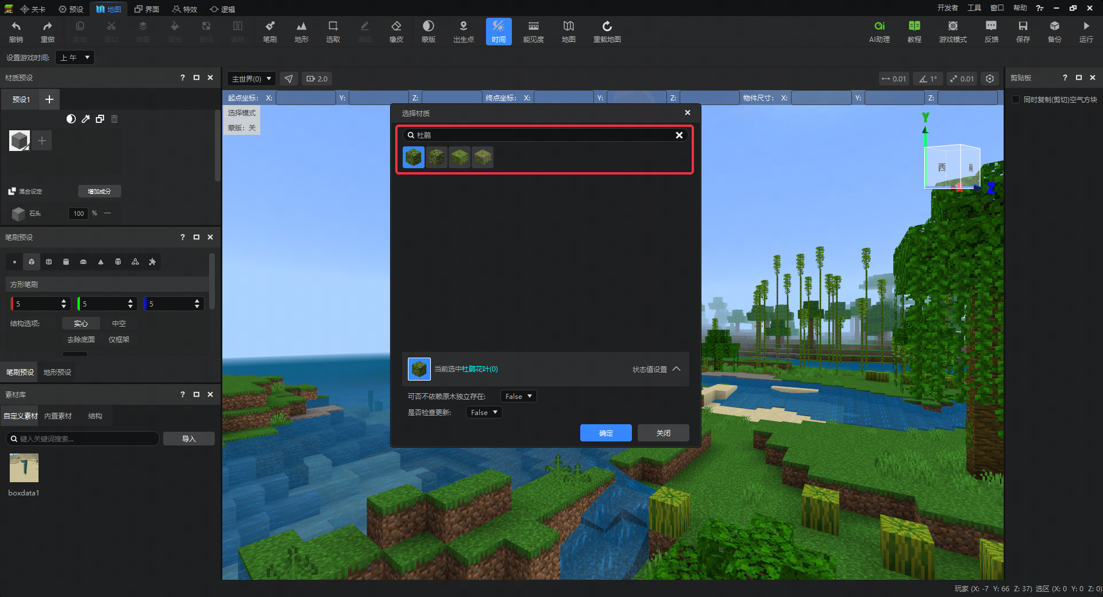Switch to the 逻辑 top tab

point(222,9)
